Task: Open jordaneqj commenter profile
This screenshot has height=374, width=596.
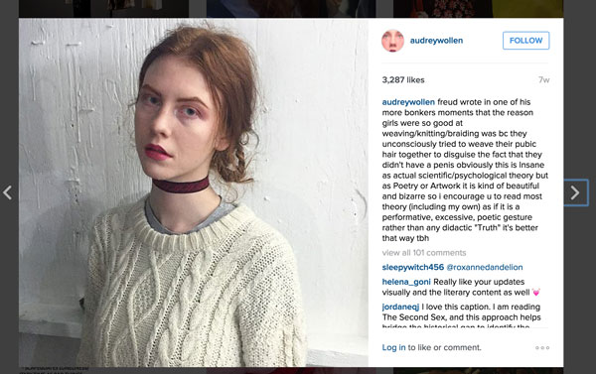Action: tap(400, 307)
